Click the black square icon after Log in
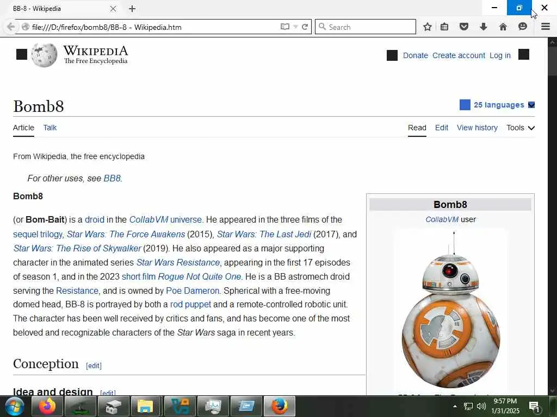 click(524, 55)
